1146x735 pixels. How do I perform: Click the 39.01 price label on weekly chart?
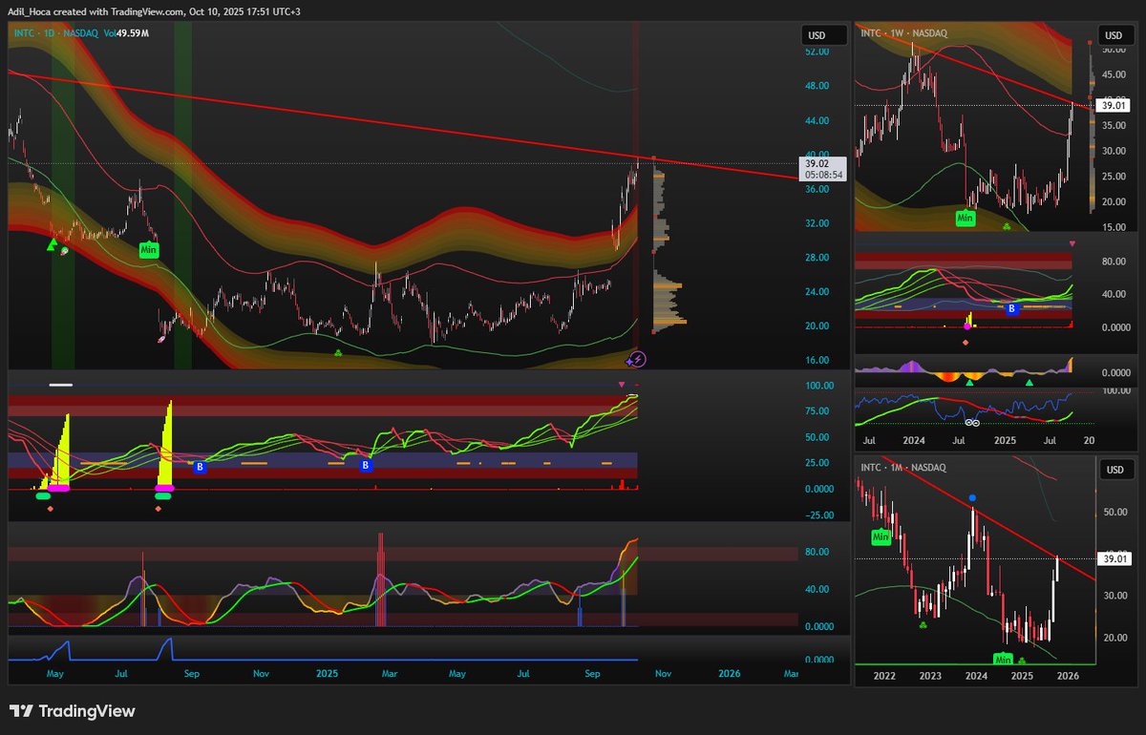click(x=1114, y=104)
